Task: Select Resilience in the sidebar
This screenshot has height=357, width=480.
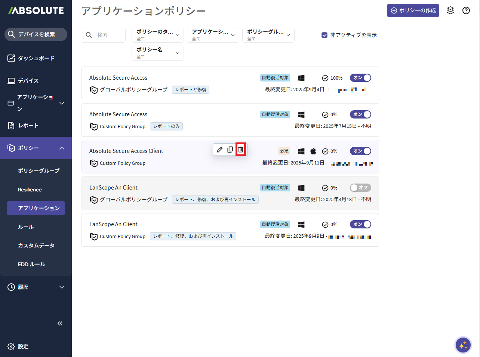Action: [30, 190]
